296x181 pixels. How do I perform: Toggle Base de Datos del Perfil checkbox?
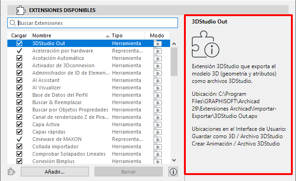click(19, 95)
